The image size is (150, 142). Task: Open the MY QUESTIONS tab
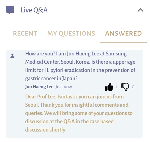pyautogui.click(x=71, y=34)
